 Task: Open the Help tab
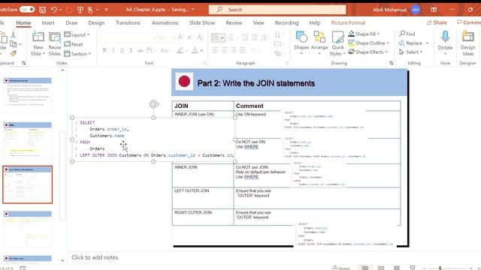tap(314, 23)
